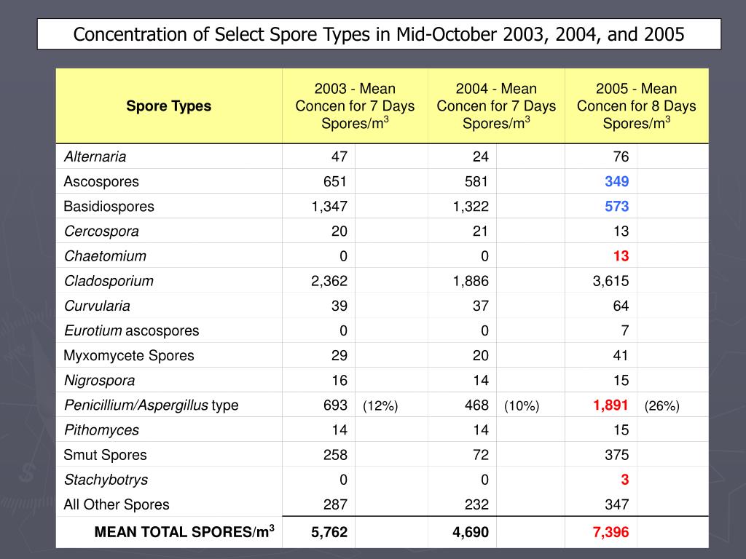The image size is (746, 559).
Task: Click the Cladosporium 2004 value '1,886'
Action: tap(471, 281)
